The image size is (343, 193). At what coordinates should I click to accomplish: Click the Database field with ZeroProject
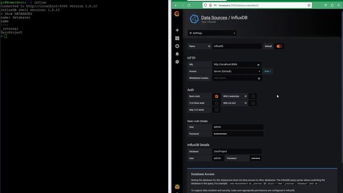(x=237, y=151)
